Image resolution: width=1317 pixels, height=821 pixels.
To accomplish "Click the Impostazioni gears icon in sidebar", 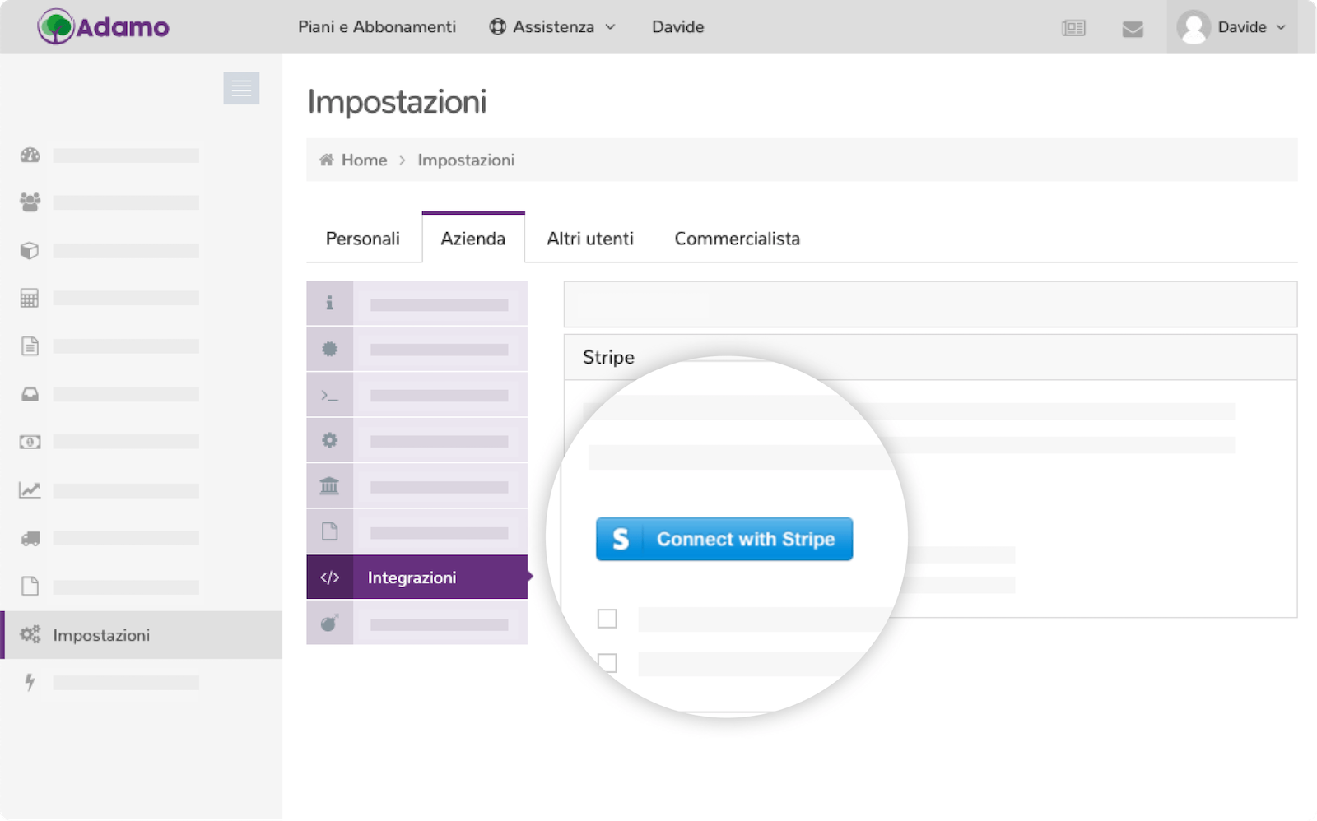I will tap(30, 634).
